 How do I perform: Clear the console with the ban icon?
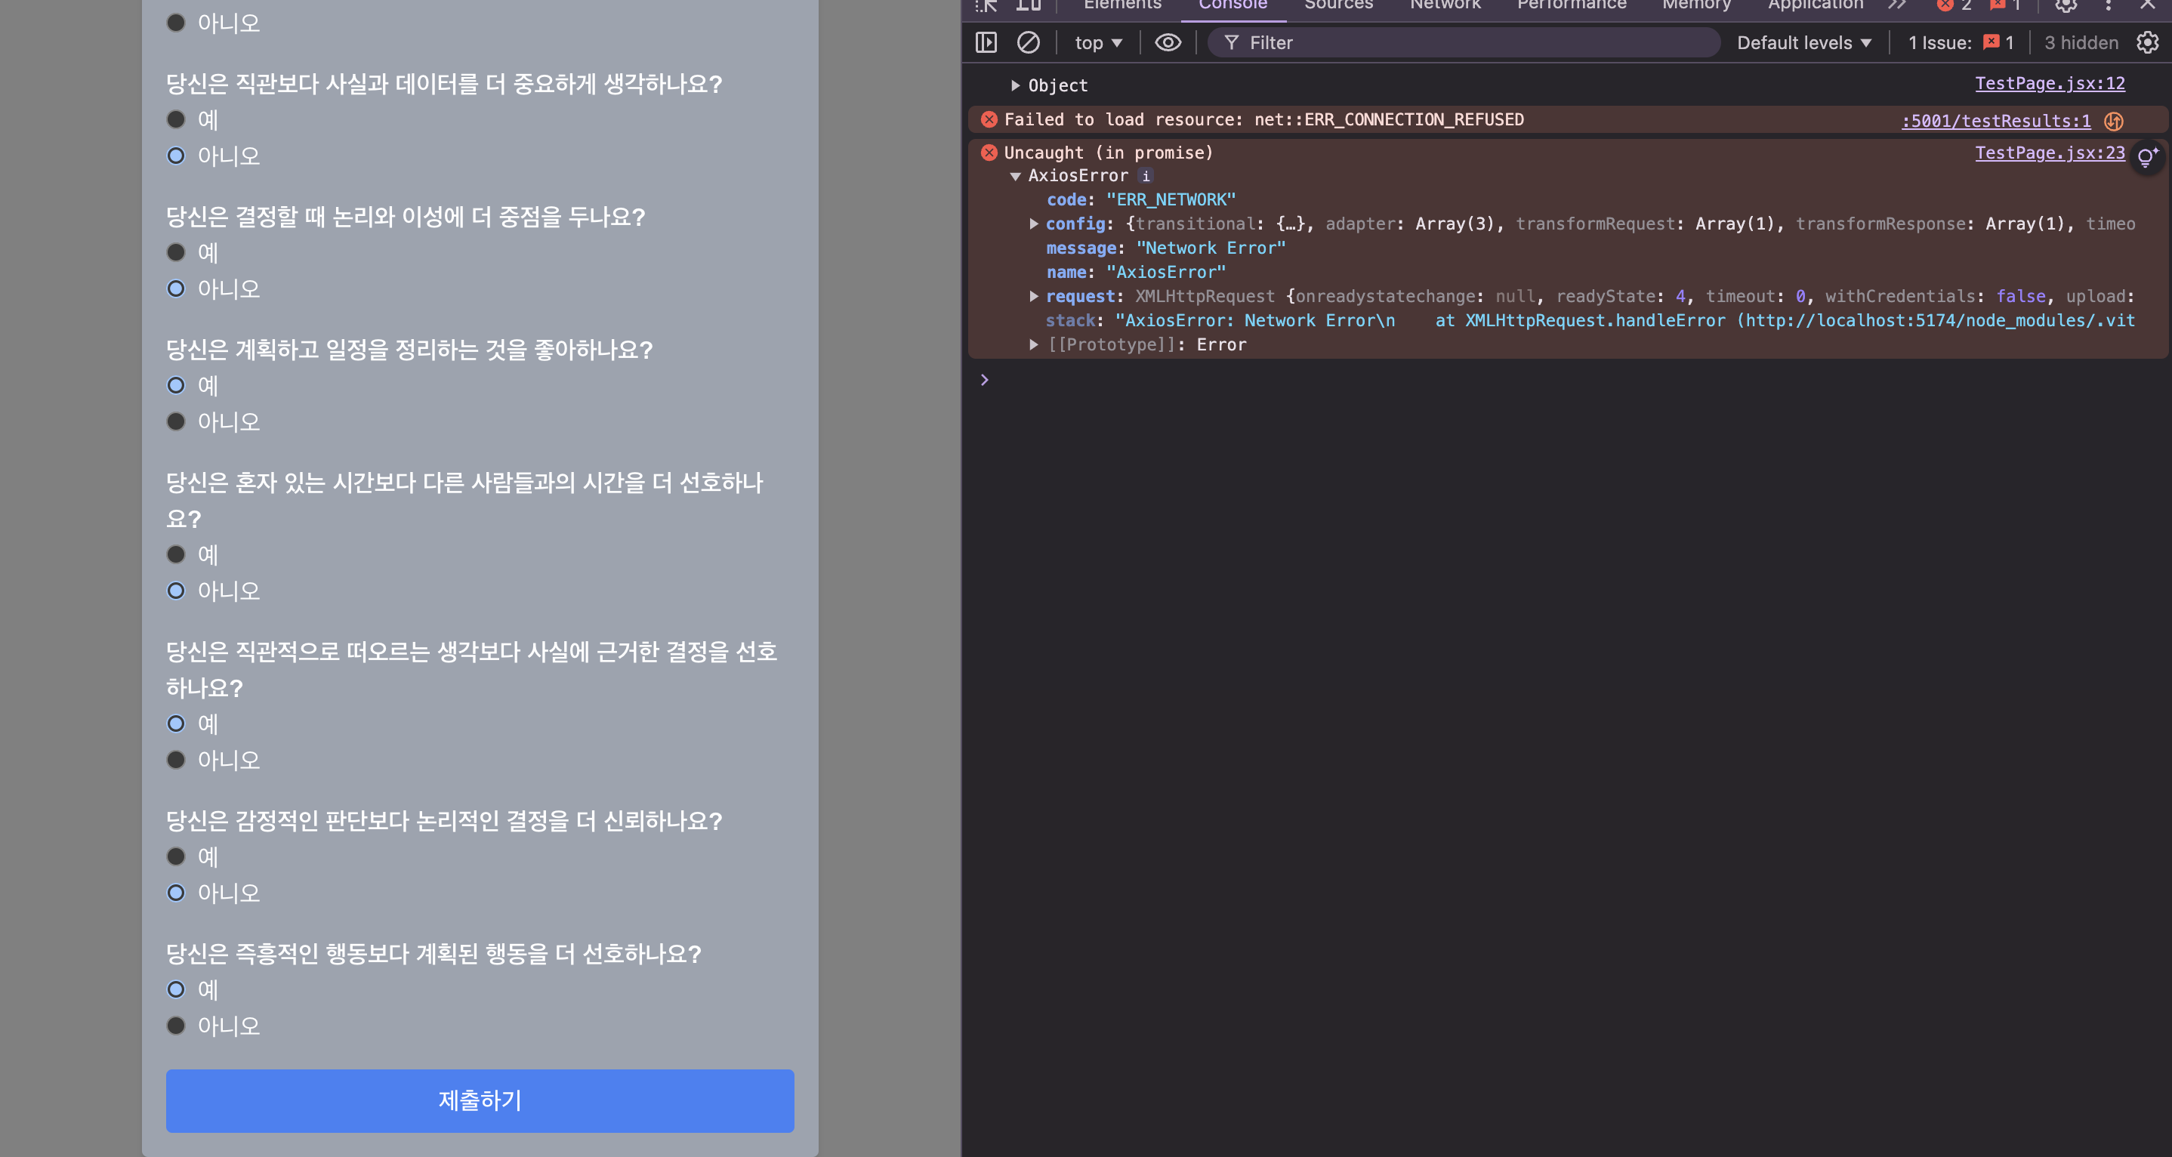coord(1028,42)
